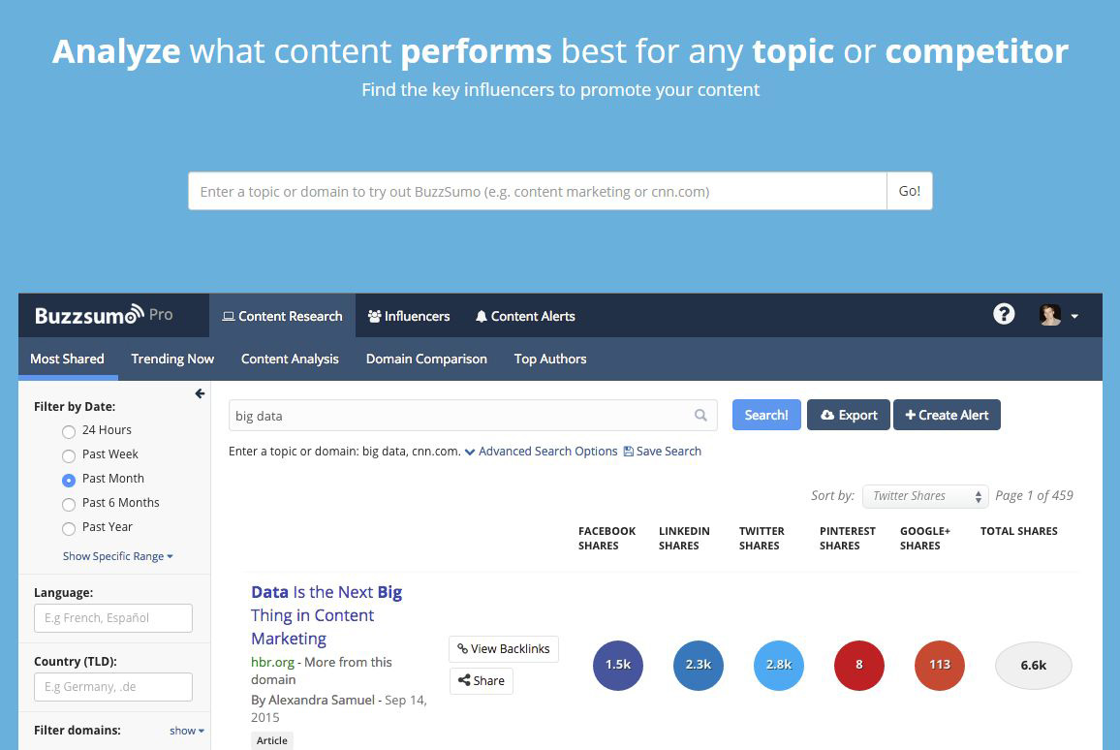Switch to the Most Shared tab
This screenshot has width=1120, height=750.
pyautogui.click(x=67, y=359)
